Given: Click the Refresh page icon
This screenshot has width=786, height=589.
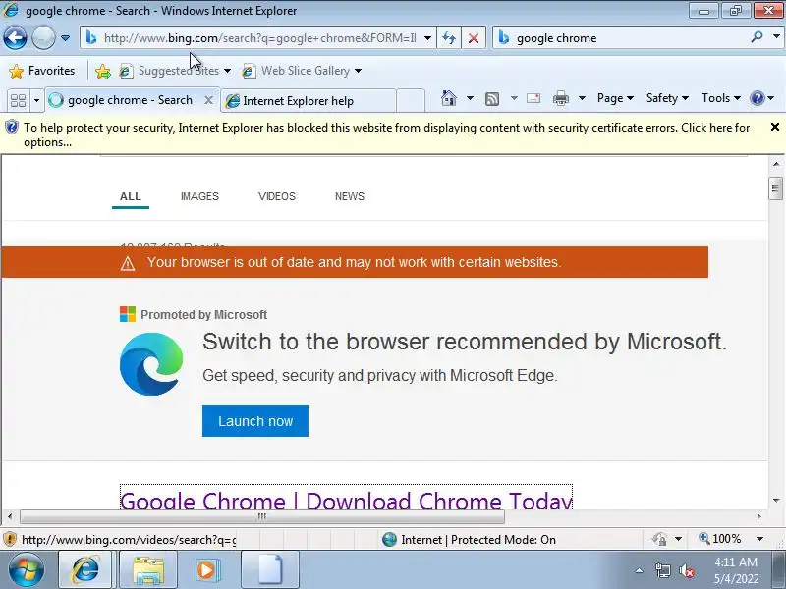Looking at the screenshot, I should click(x=449, y=38).
